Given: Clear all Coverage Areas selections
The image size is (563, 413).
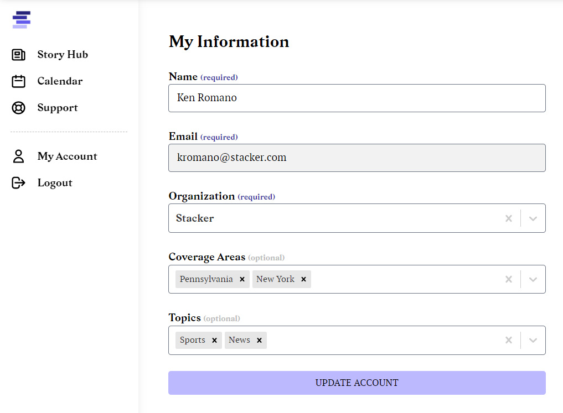Looking at the screenshot, I should (509, 279).
